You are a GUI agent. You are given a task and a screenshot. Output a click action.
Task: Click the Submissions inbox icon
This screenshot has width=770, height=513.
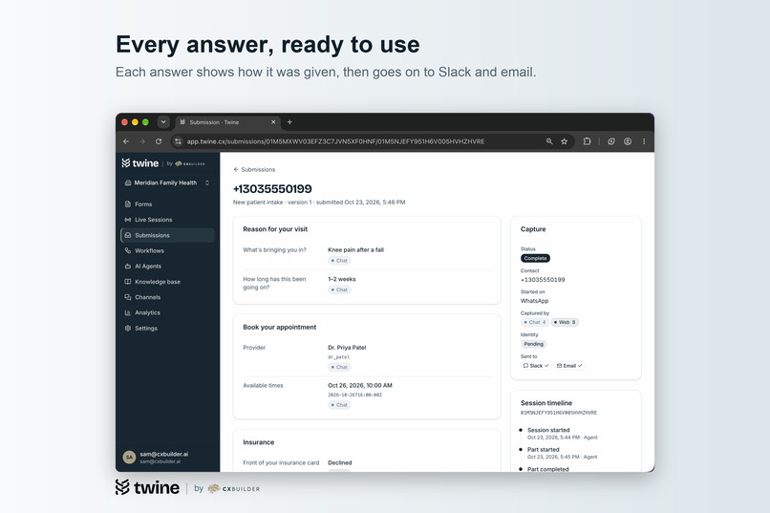pos(128,235)
